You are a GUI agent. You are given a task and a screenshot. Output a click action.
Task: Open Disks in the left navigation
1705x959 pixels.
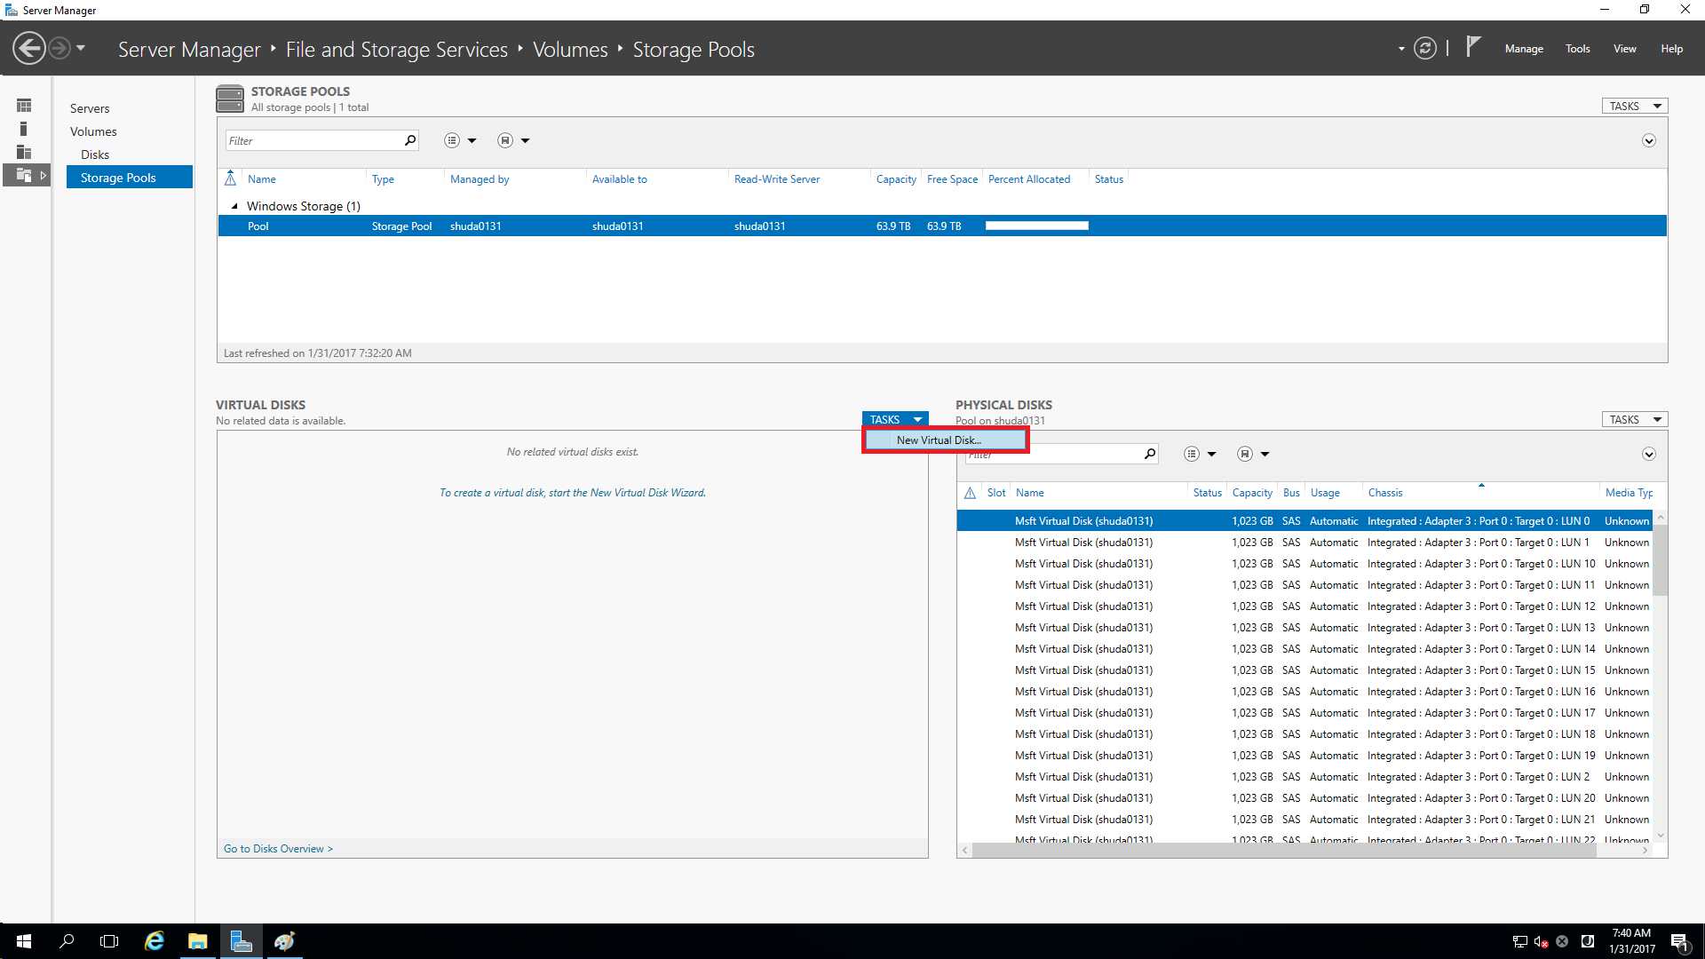pyautogui.click(x=95, y=155)
